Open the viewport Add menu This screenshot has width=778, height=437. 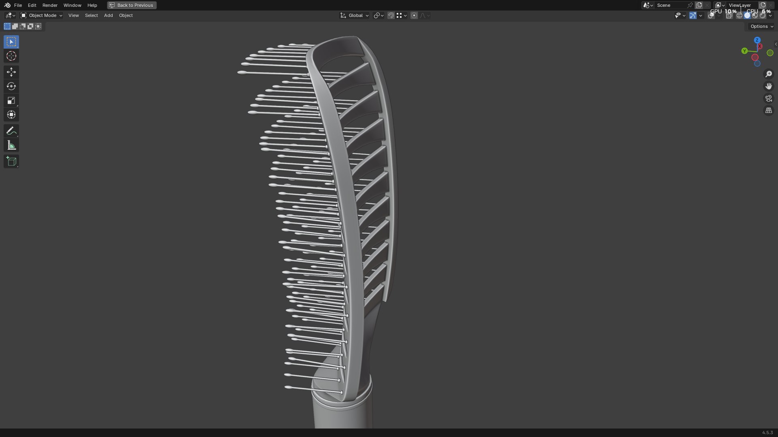click(108, 15)
